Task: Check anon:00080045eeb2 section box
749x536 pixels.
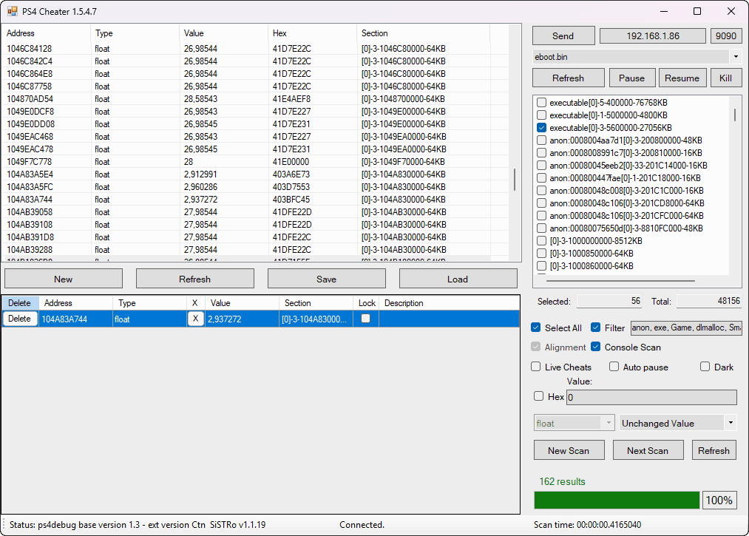Action: click(541, 166)
